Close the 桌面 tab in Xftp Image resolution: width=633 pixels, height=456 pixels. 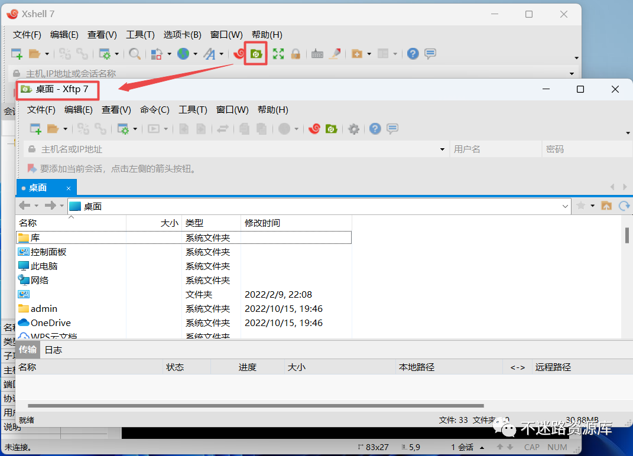point(68,188)
